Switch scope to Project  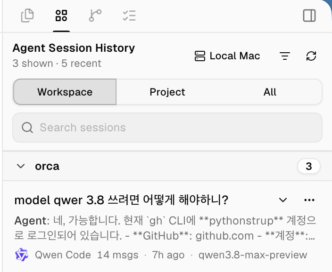pyautogui.click(x=167, y=92)
